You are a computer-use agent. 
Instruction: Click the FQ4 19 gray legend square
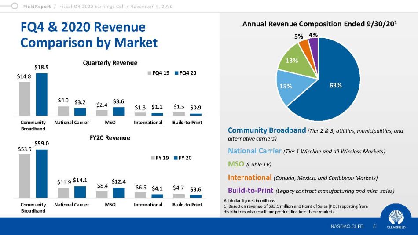[149, 72]
